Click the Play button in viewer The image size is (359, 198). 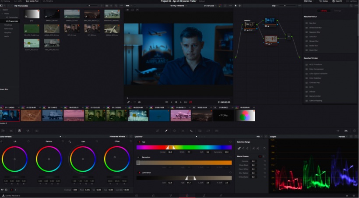(x=181, y=102)
